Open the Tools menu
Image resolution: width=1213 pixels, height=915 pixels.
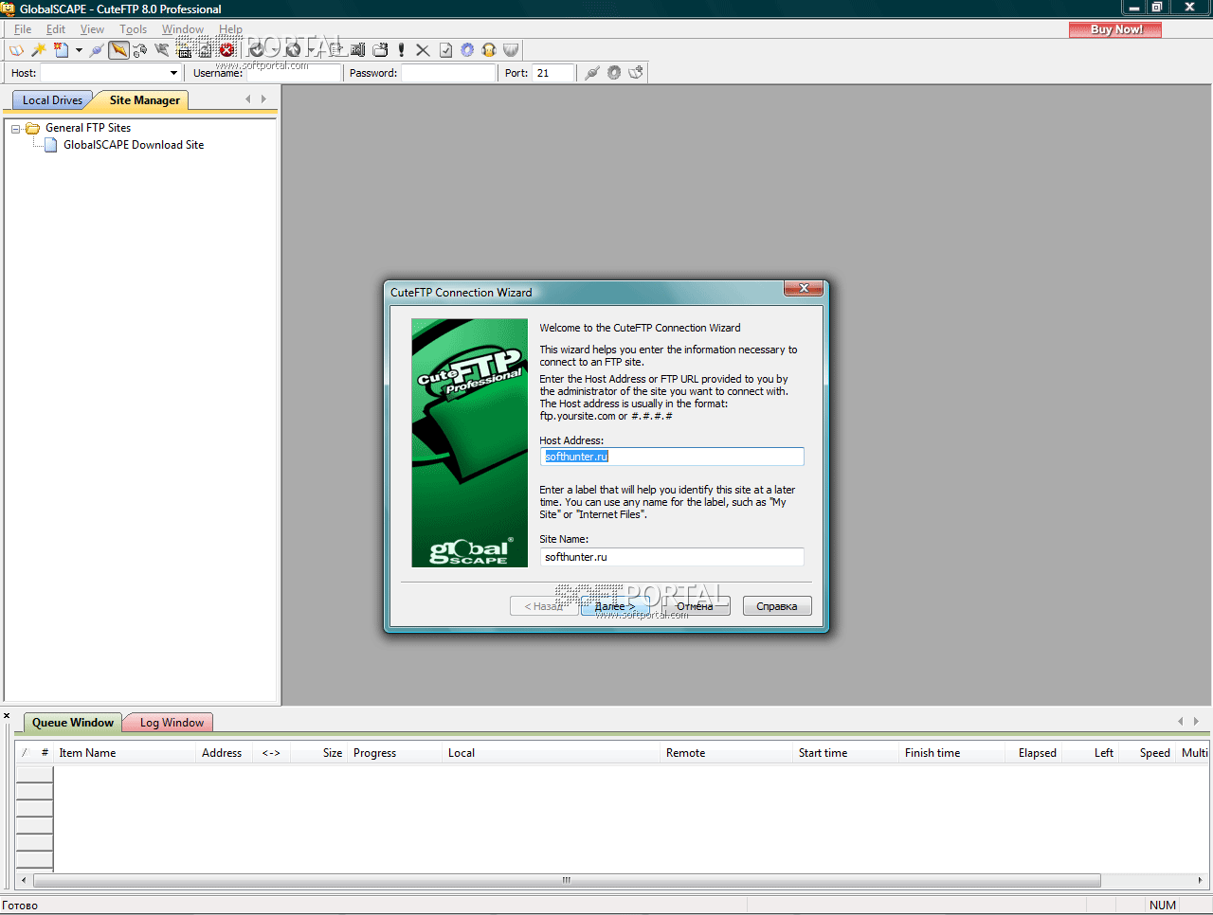click(x=134, y=29)
